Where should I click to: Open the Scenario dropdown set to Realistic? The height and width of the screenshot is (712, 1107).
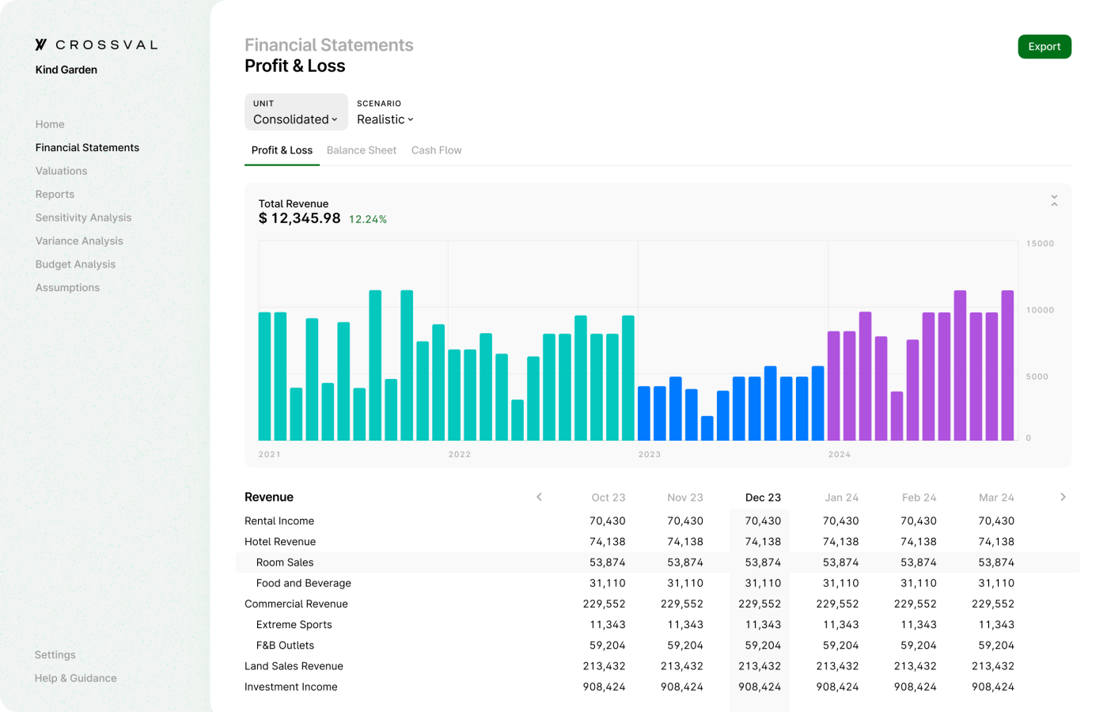point(385,119)
